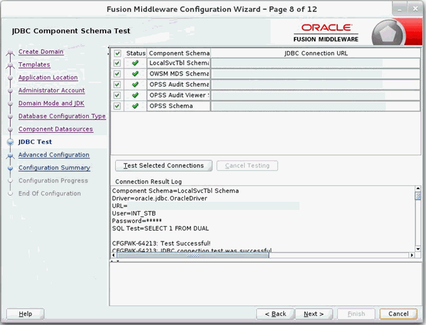
Task: Open Application Location step
Action: 48,77
